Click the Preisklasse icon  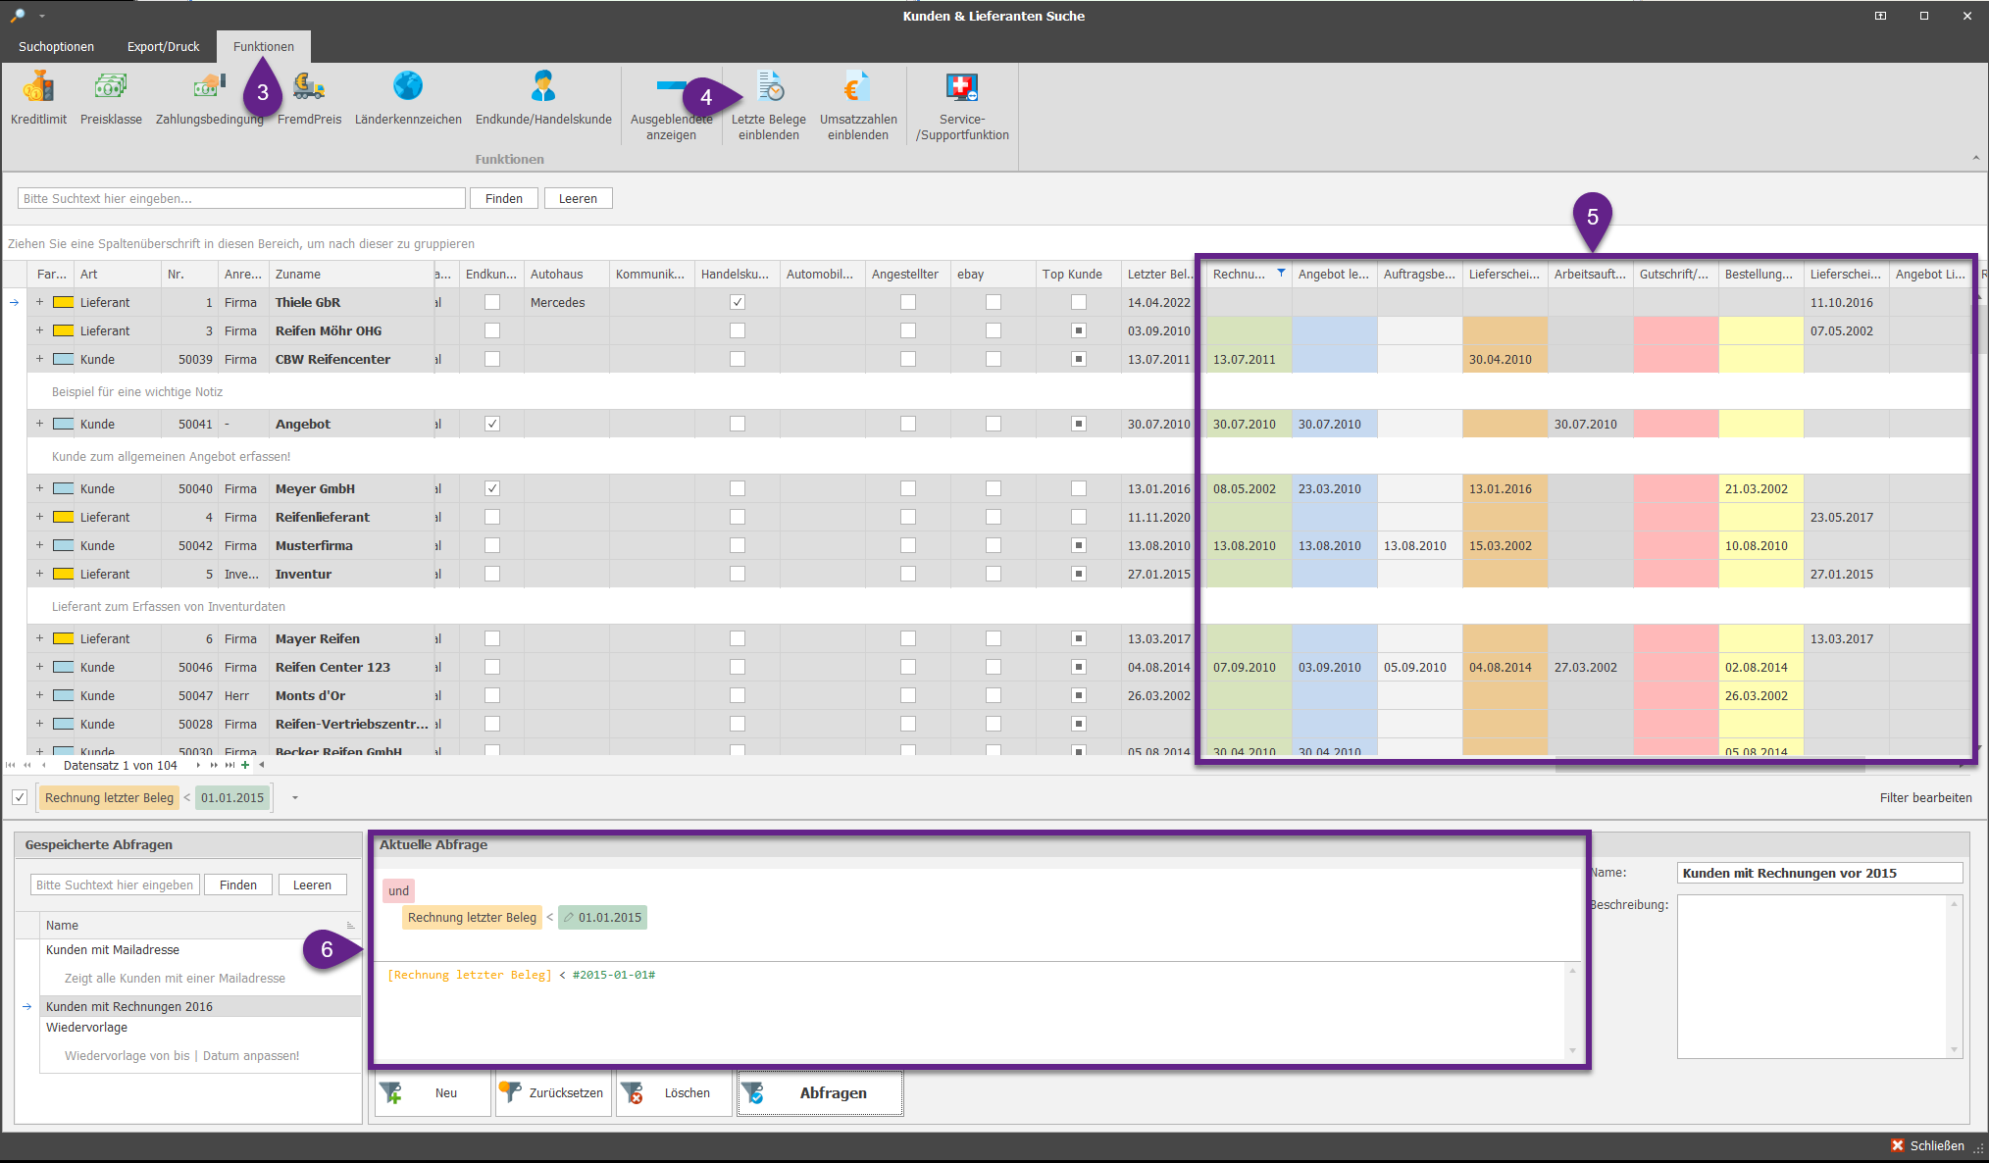111,86
